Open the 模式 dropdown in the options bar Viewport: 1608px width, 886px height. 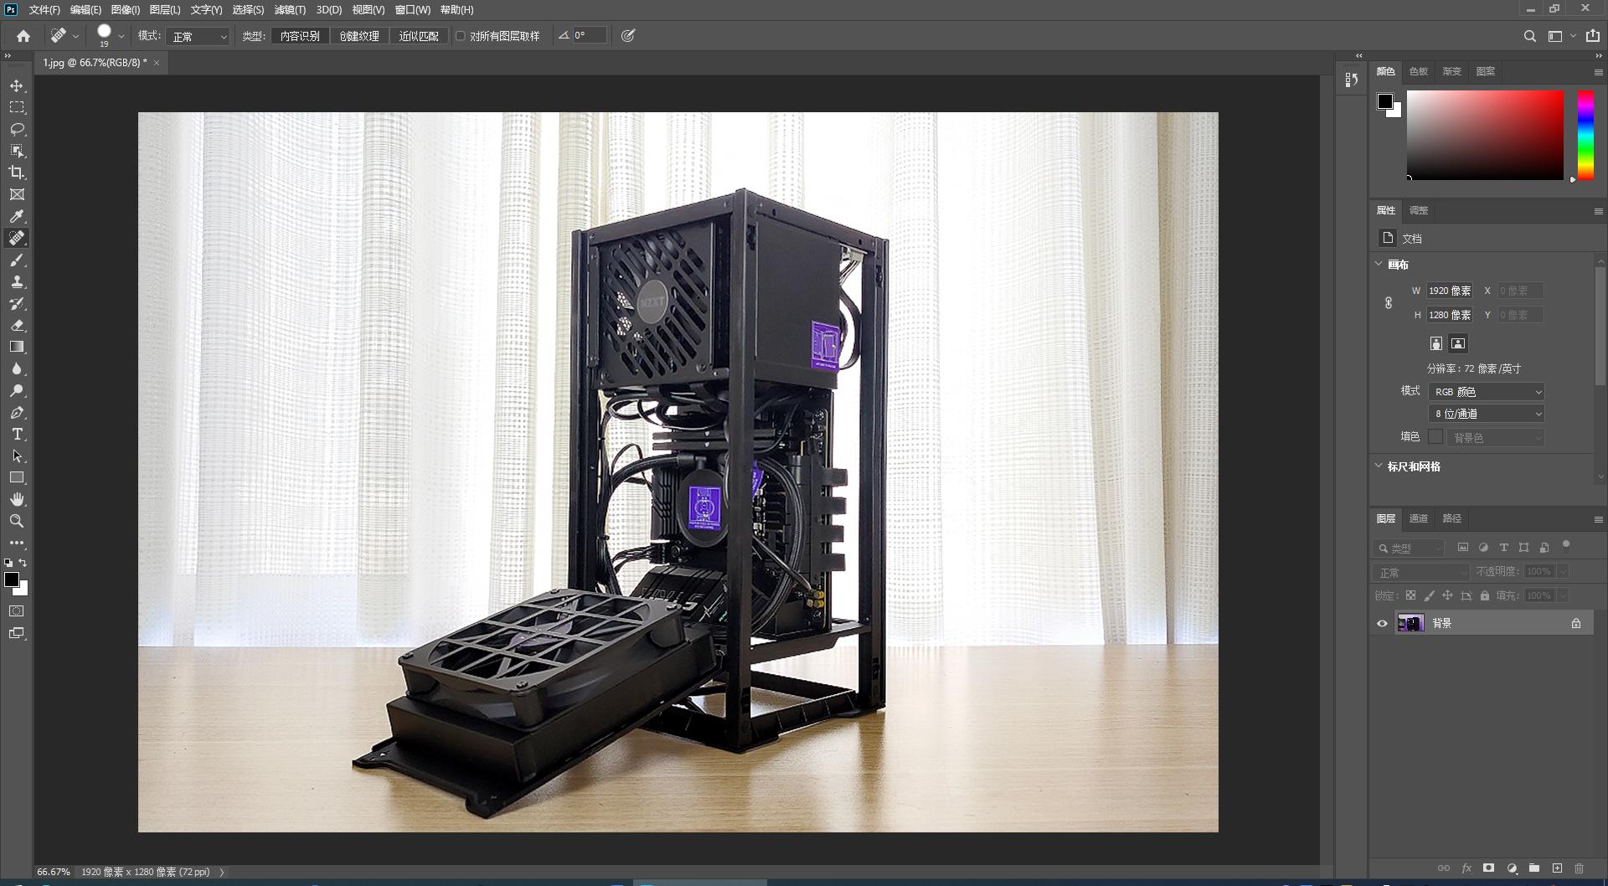[x=198, y=36]
